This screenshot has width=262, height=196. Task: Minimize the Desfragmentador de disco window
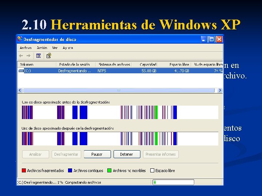pos(203,40)
